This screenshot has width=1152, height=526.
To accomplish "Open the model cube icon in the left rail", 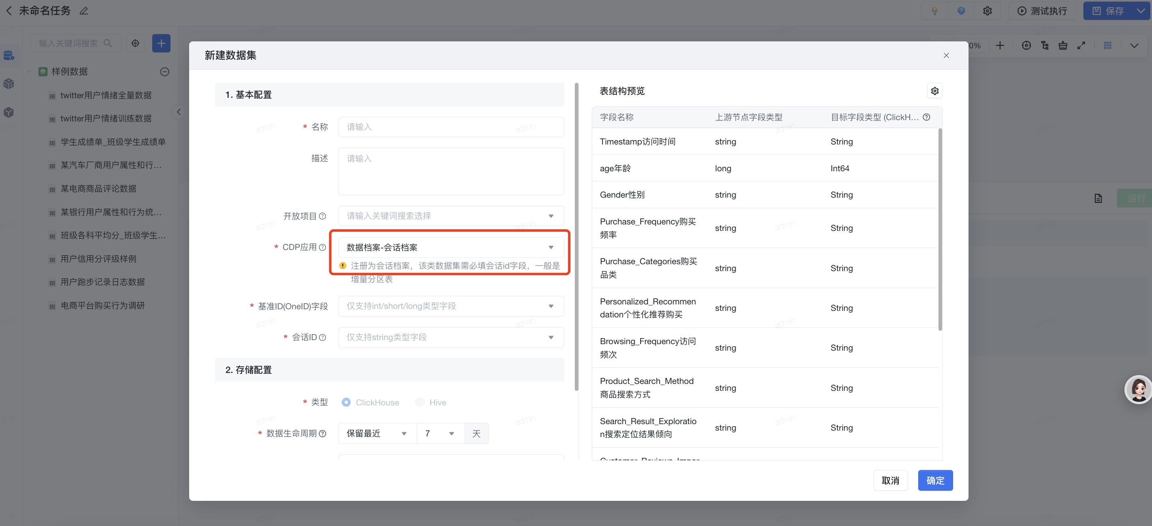I will pyautogui.click(x=9, y=112).
